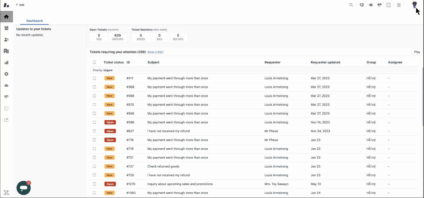The width and height of the screenshot is (424, 198).
Task: Click the cloud icon in the sidebar
Action: pos(6,86)
